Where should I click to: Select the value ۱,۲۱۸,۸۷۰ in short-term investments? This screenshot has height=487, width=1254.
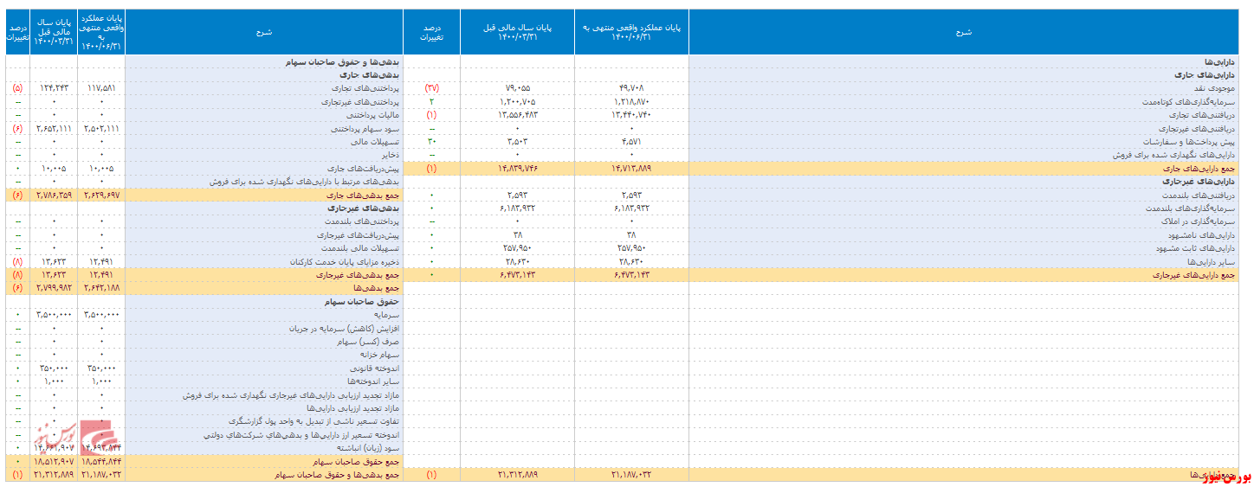(x=631, y=101)
